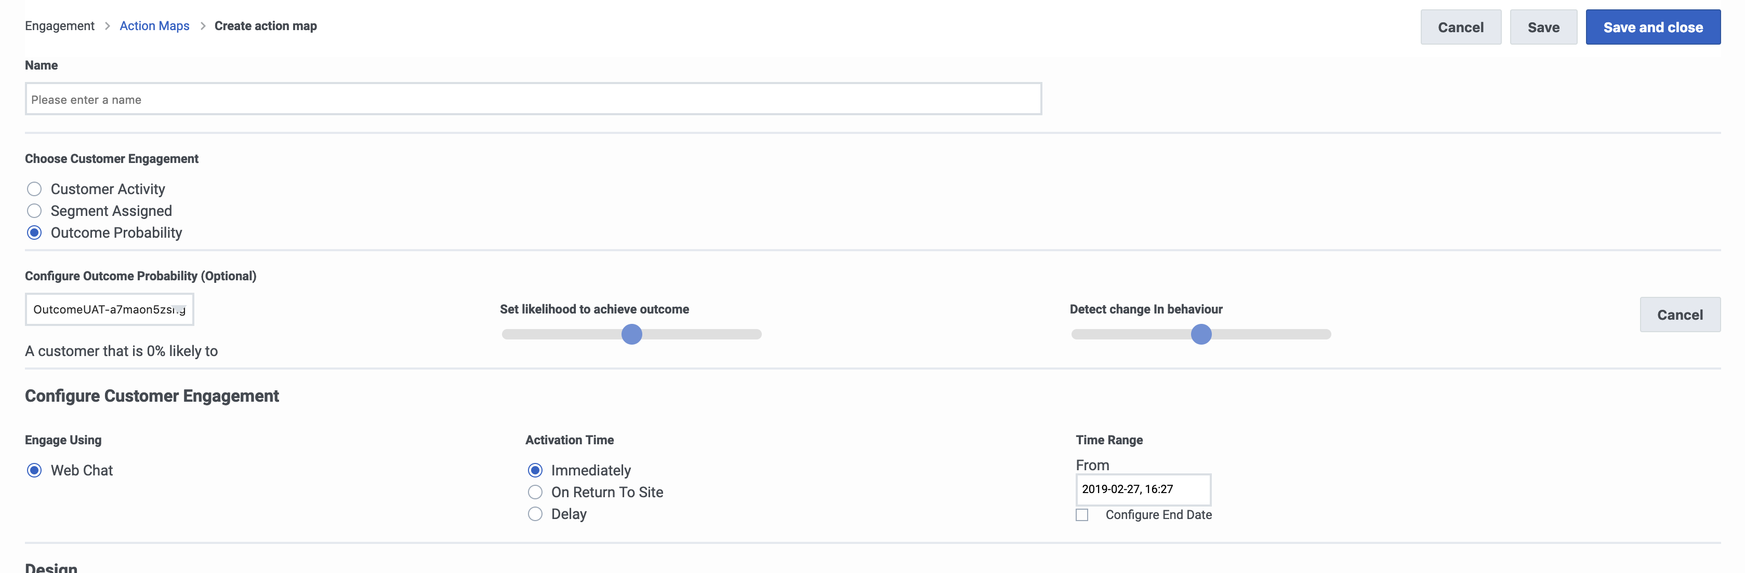Open the Action Maps breadcrumb link
1745x573 pixels.
pos(154,26)
